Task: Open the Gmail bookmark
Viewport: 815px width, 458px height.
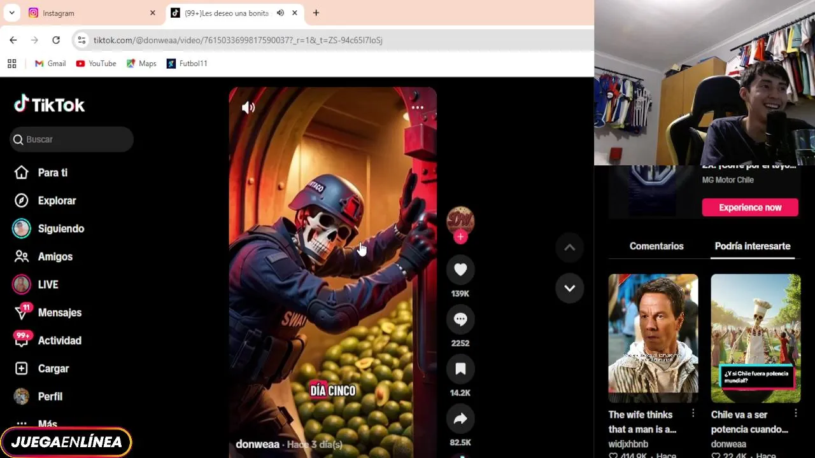Action: [50, 64]
